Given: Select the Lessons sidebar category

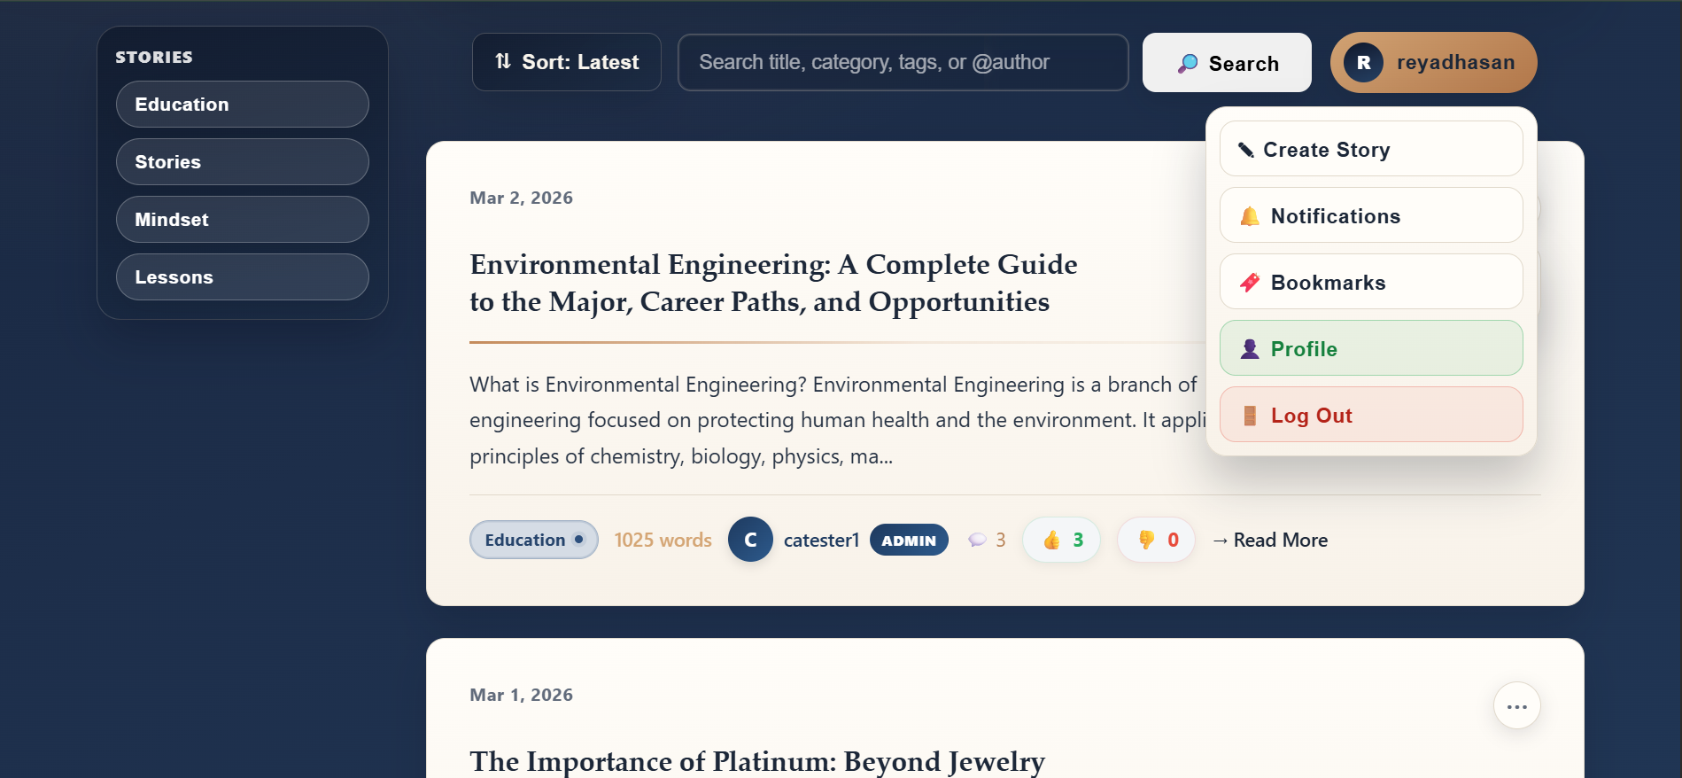Looking at the screenshot, I should [242, 277].
